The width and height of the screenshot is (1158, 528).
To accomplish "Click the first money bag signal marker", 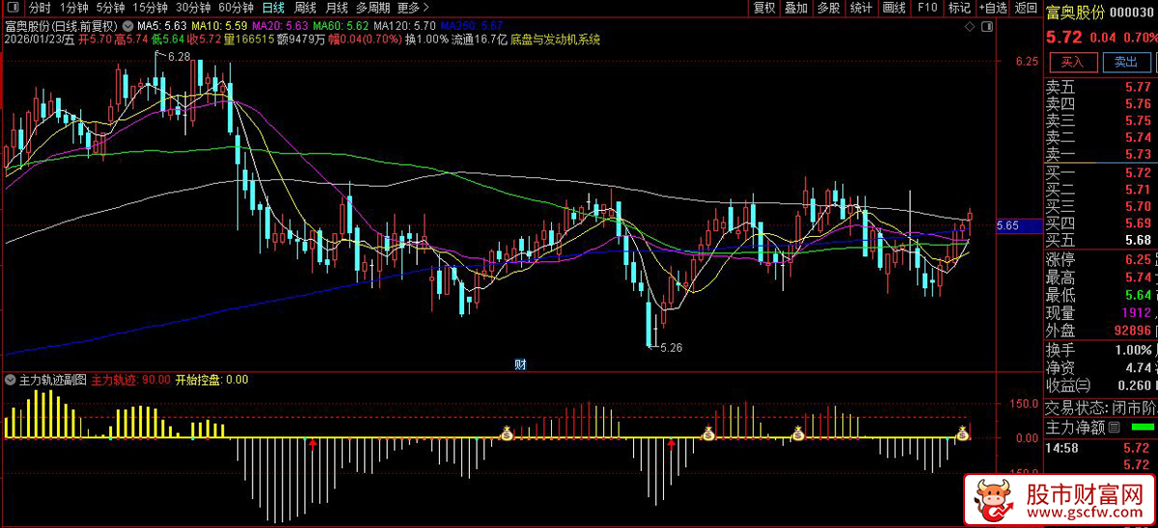I will pyautogui.click(x=507, y=435).
